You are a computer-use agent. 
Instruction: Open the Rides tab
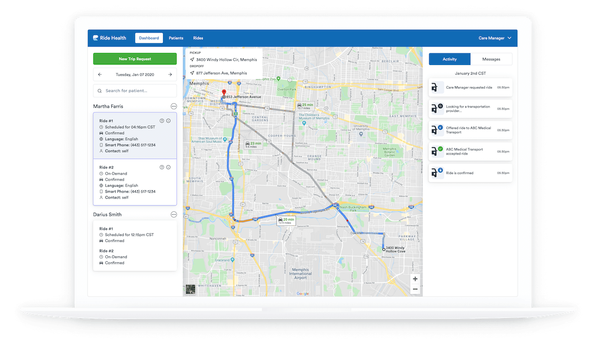198,38
